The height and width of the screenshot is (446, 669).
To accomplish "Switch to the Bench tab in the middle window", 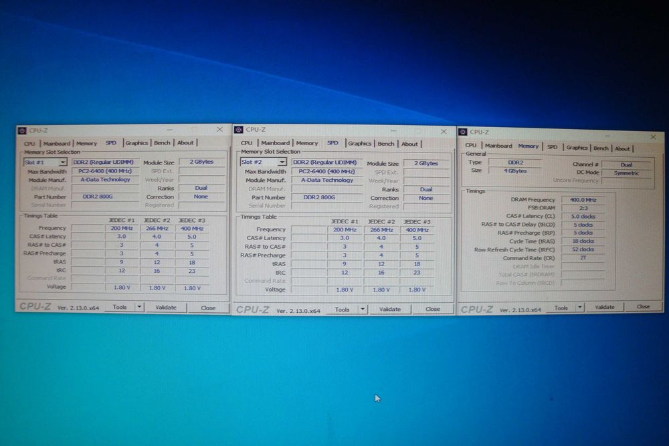I will (x=386, y=144).
